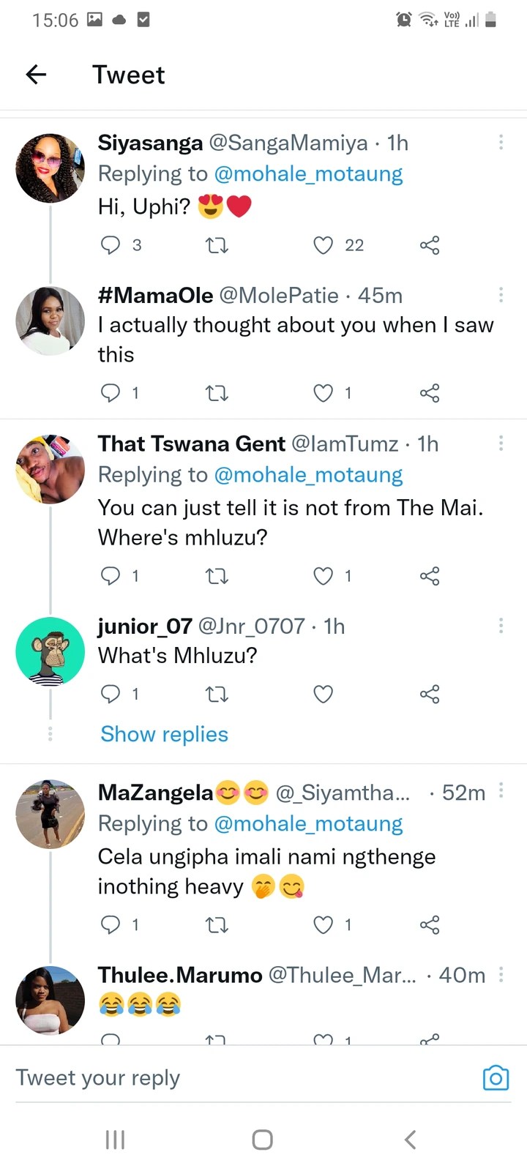Expand the 'Show replies' thread

pos(165,734)
